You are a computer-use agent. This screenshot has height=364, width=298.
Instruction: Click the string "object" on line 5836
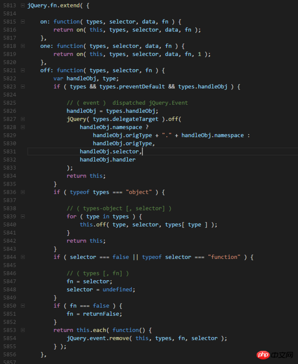[x=139, y=192]
